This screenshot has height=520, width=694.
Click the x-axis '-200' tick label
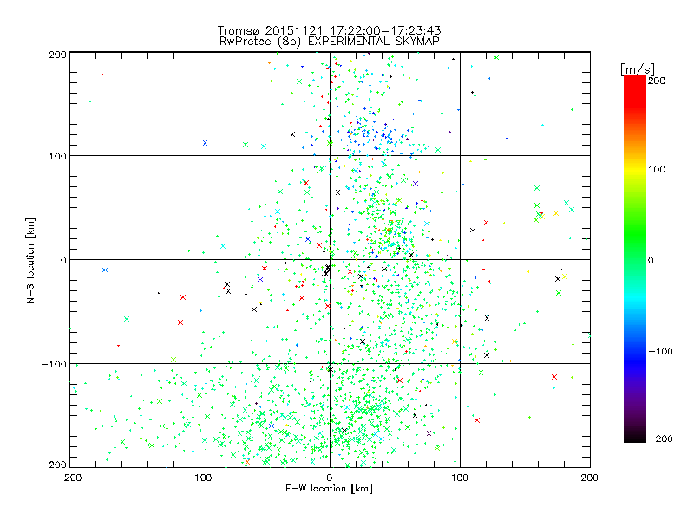tap(69, 478)
